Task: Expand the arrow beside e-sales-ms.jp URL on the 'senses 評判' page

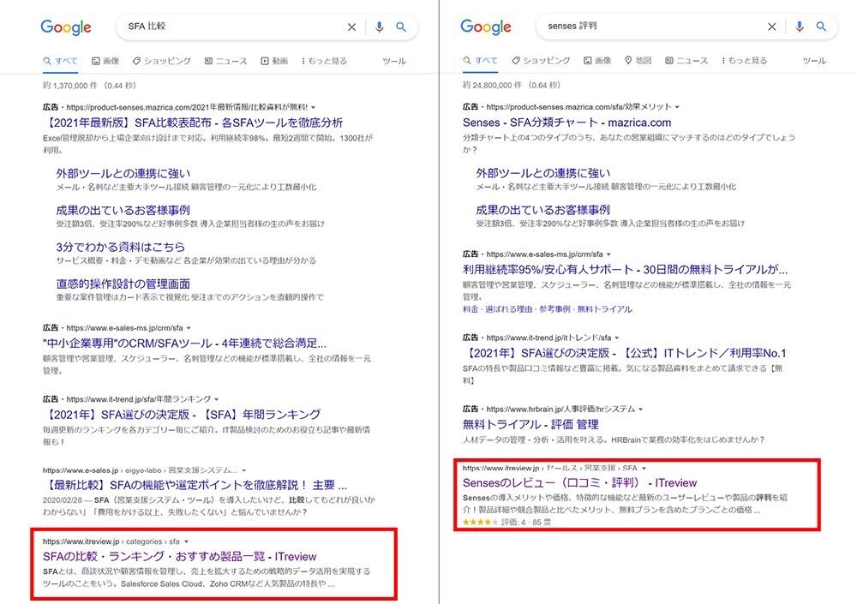Action: (x=608, y=254)
